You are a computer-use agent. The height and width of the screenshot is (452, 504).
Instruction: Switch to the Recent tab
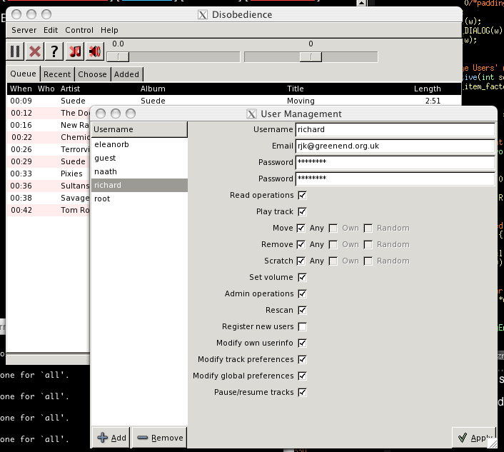click(x=57, y=74)
